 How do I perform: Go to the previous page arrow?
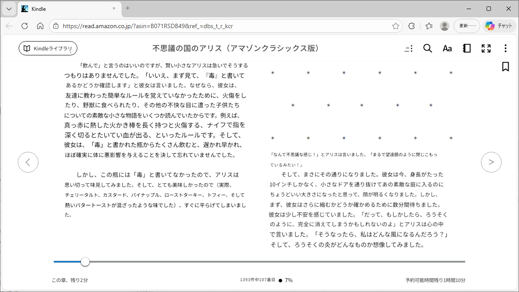(28, 162)
